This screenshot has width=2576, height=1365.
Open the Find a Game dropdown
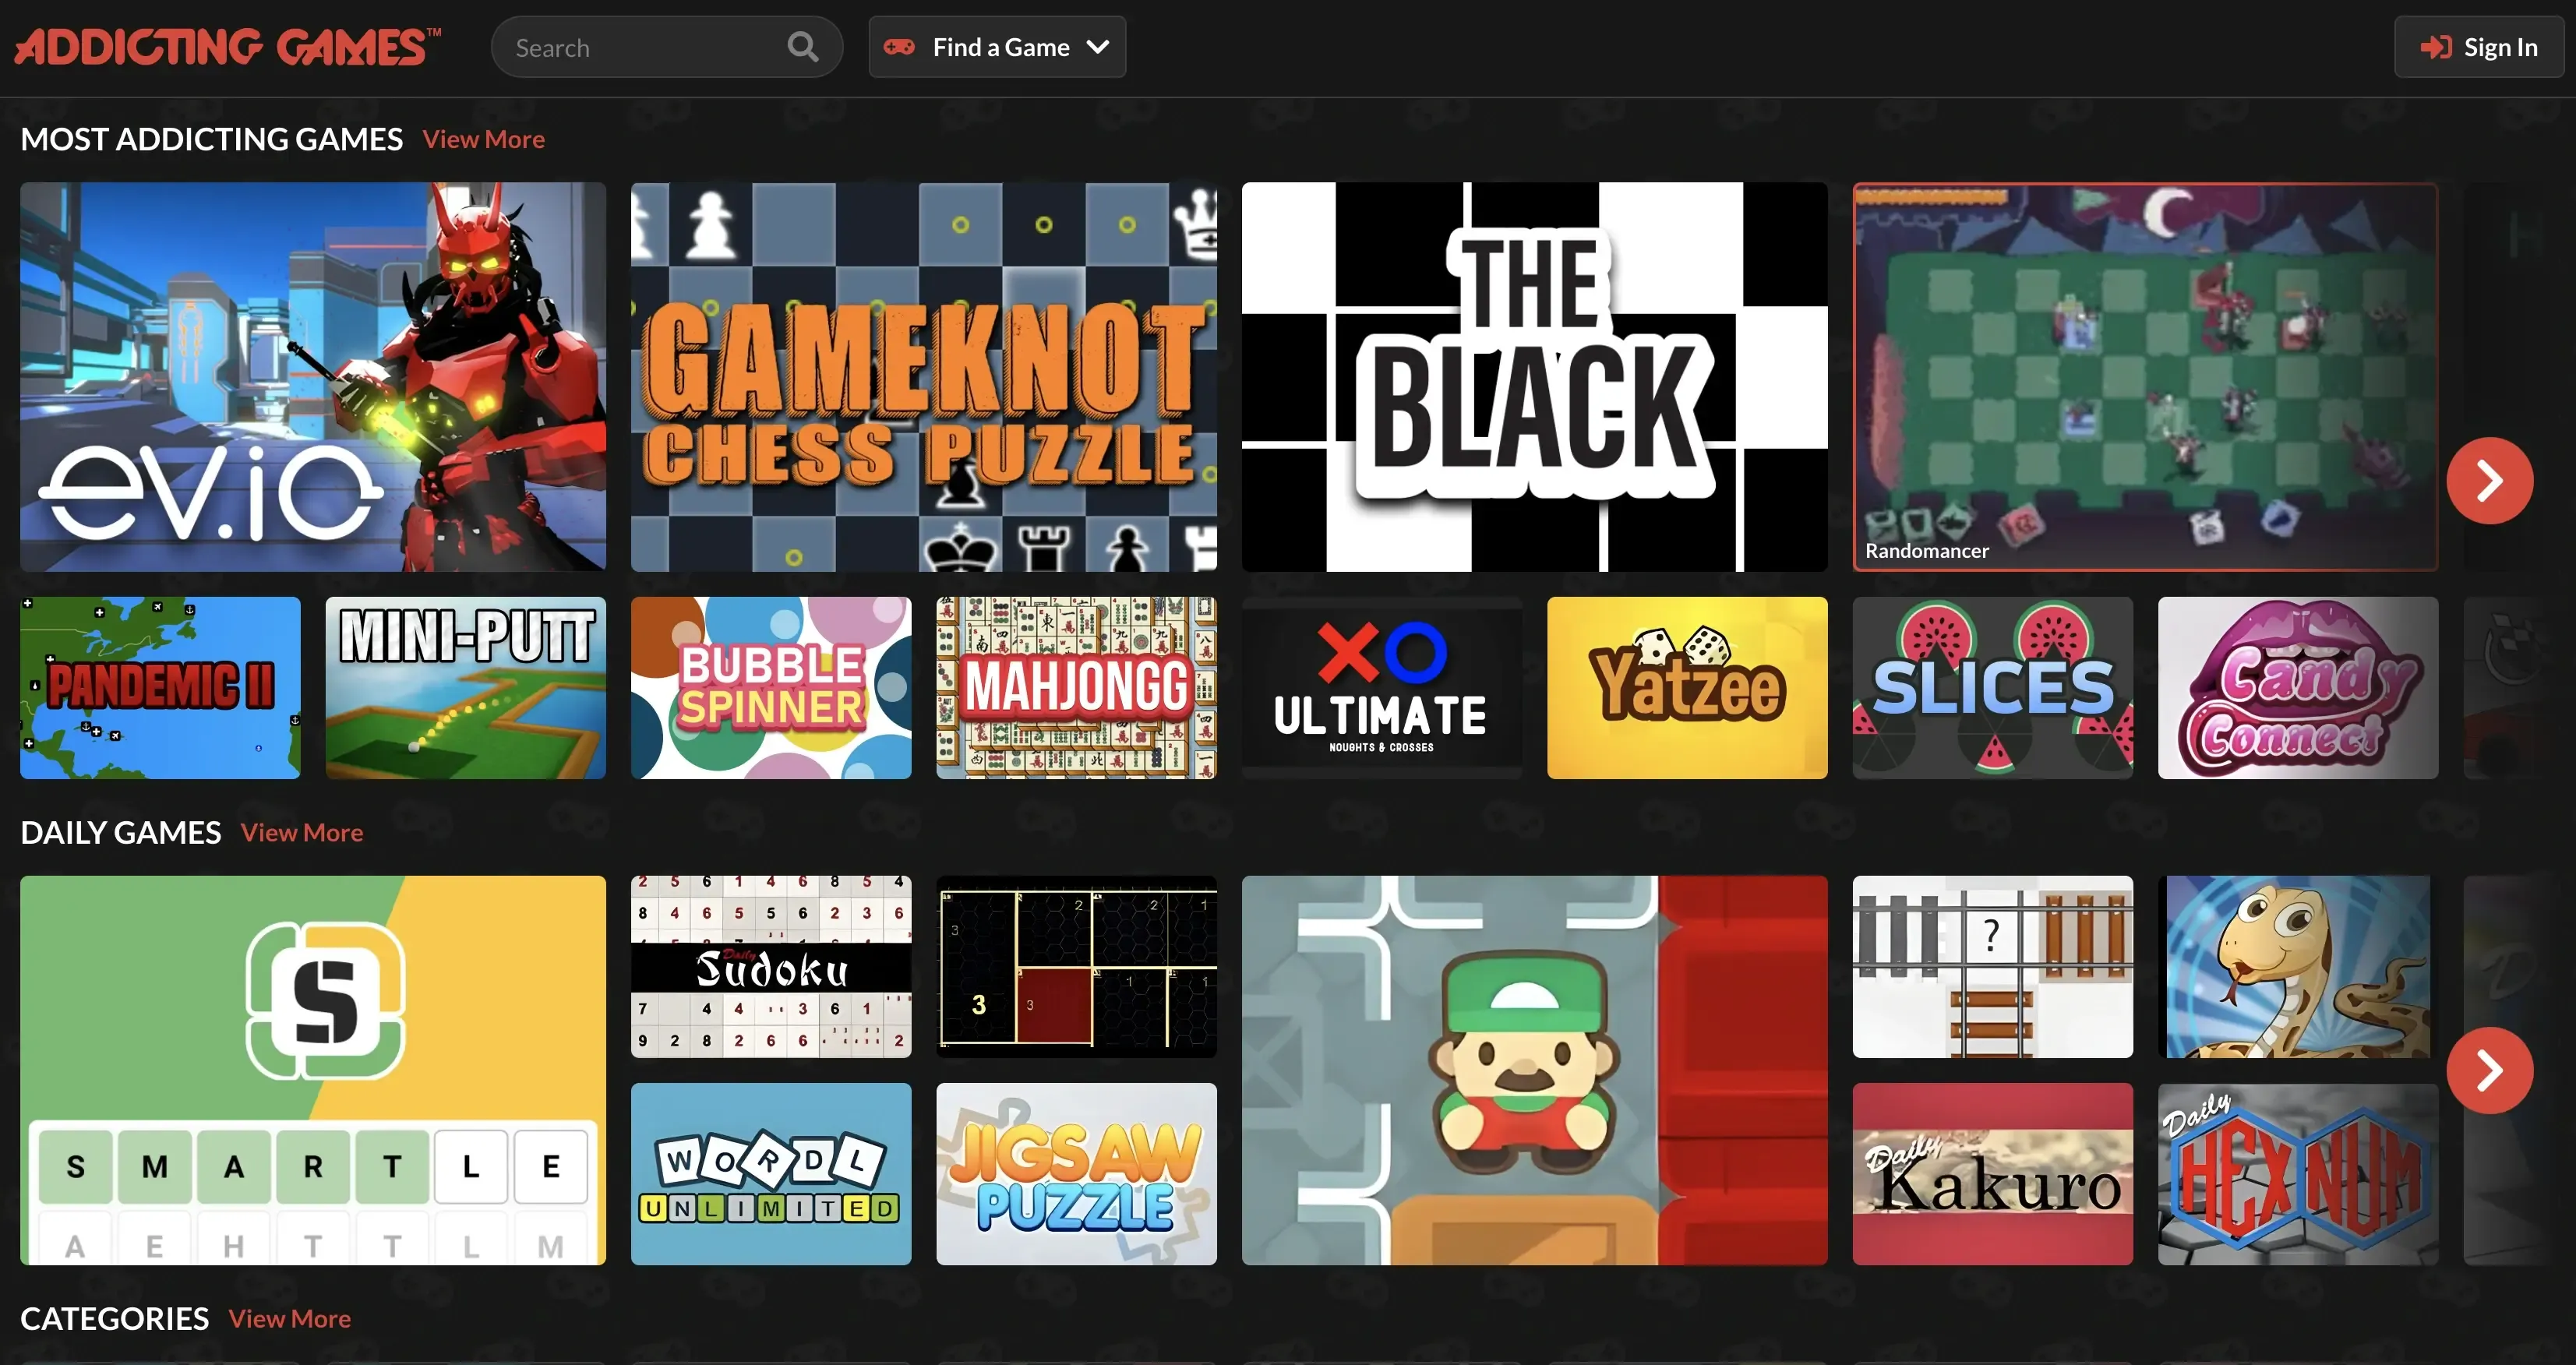[997, 47]
